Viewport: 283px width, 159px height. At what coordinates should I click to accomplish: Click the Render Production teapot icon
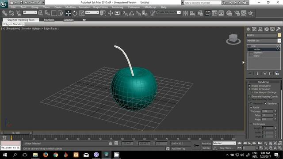coord(251,13)
